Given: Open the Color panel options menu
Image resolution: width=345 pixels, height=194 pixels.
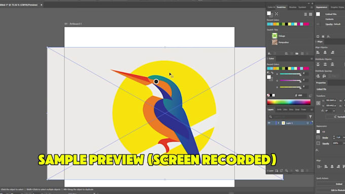Looking at the screenshot, I should point(312,59).
